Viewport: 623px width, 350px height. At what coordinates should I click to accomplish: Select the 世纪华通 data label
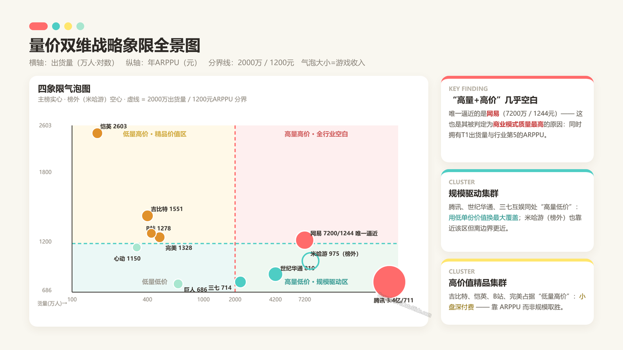[x=297, y=268]
